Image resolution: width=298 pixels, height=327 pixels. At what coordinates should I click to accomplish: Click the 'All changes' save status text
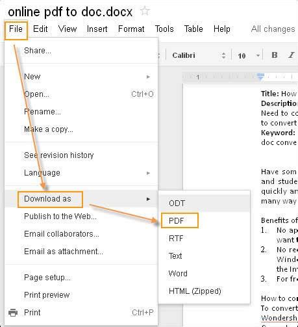click(273, 29)
